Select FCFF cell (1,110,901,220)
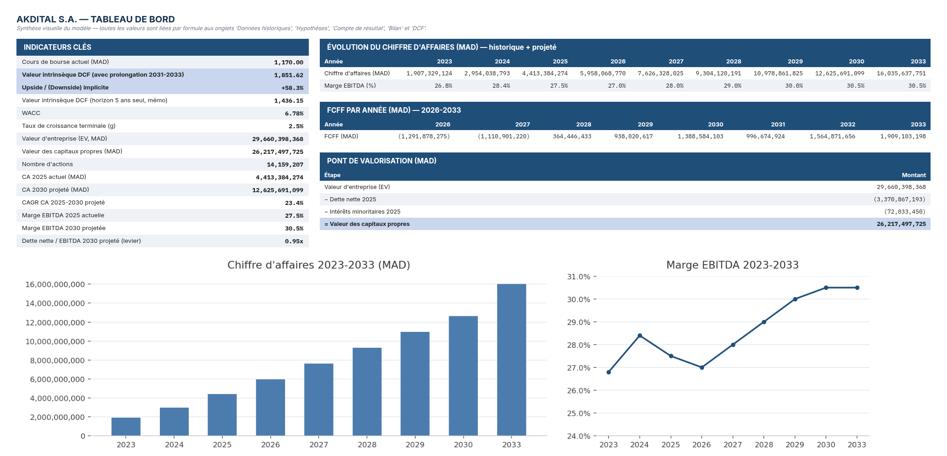 click(x=504, y=136)
